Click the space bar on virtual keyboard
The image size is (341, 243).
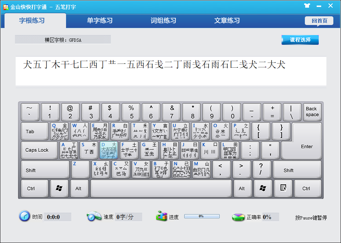click(161, 188)
